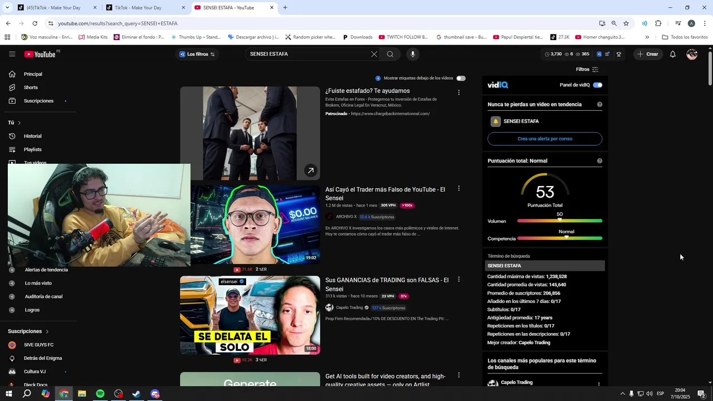The height and width of the screenshot is (401, 713).
Task: Open title '¿Fuiste estafado? Te ayudamos'
Action: click(x=368, y=91)
